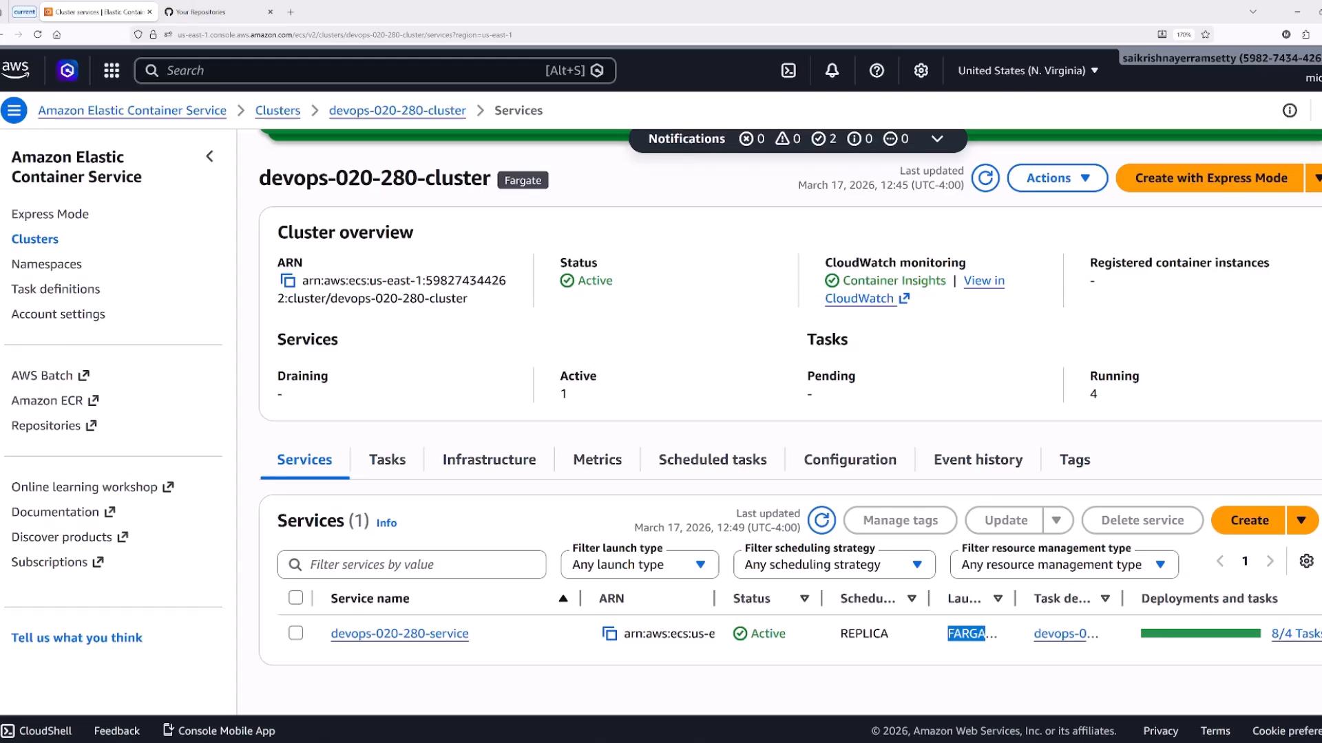The image size is (1322, 743).
Task: Open the Create button dropdown arrow
Action: pos(1301,520)
